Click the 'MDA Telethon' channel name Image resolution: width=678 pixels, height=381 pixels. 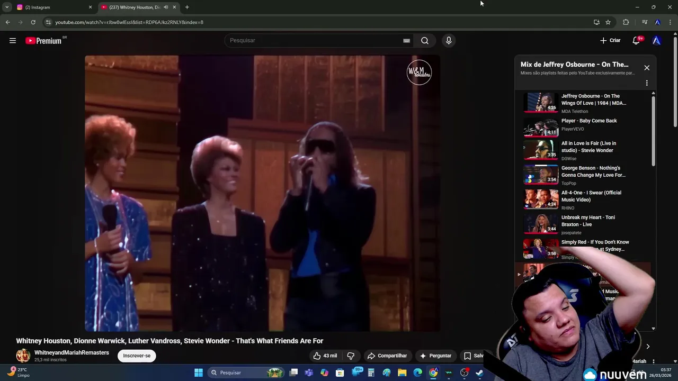[x=575, y=112]
